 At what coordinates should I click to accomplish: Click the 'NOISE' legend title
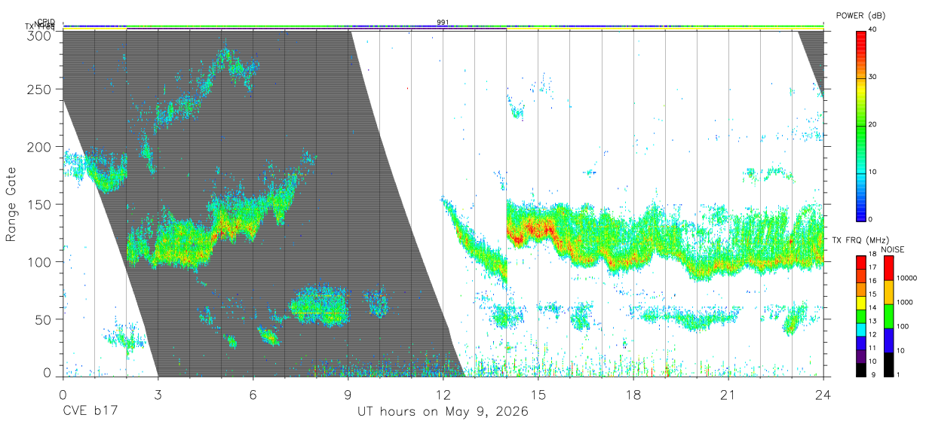click(892, 249)
